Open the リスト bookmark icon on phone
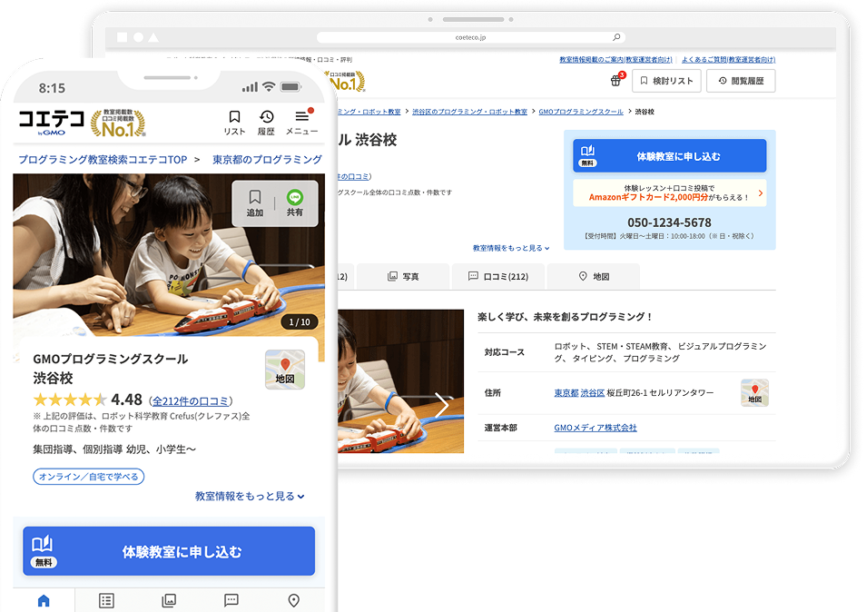 pos(234,123)
